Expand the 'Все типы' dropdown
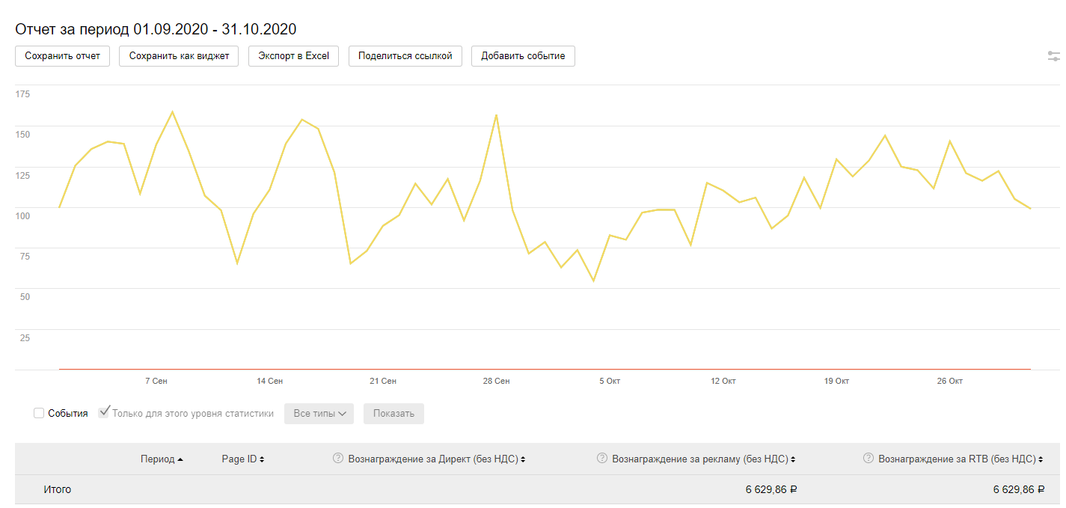The image size is (1066, 508). (319, 413)
